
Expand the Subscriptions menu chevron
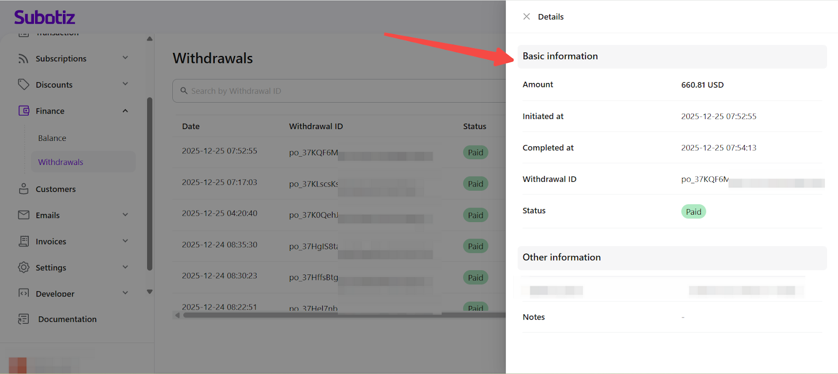coord(125,58)
